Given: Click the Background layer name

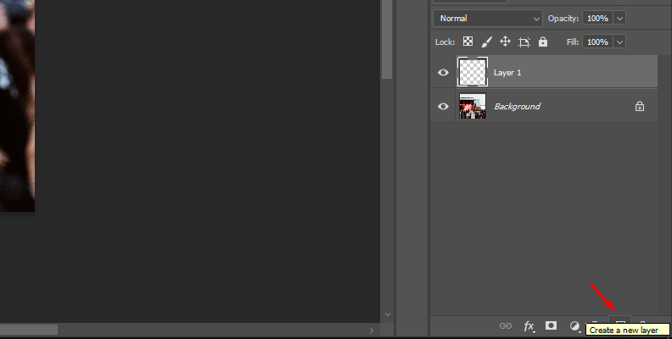Looking at the screenshot, I should tap(517, 106).
